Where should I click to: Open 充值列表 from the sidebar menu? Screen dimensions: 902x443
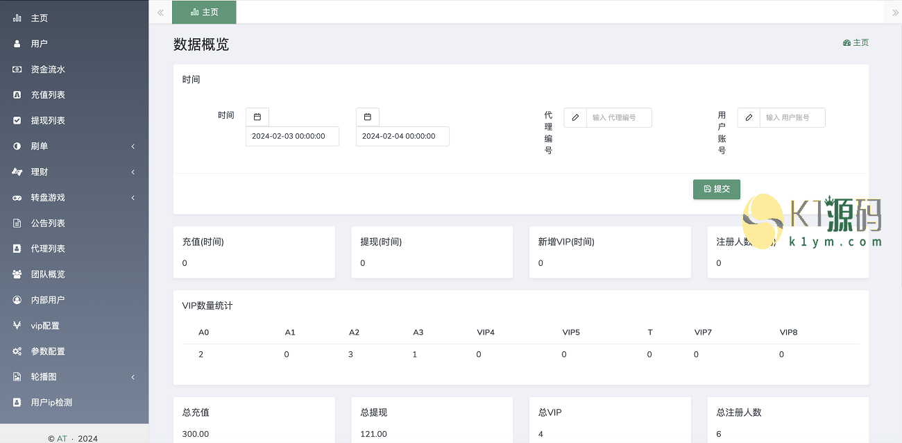(47, 95)
